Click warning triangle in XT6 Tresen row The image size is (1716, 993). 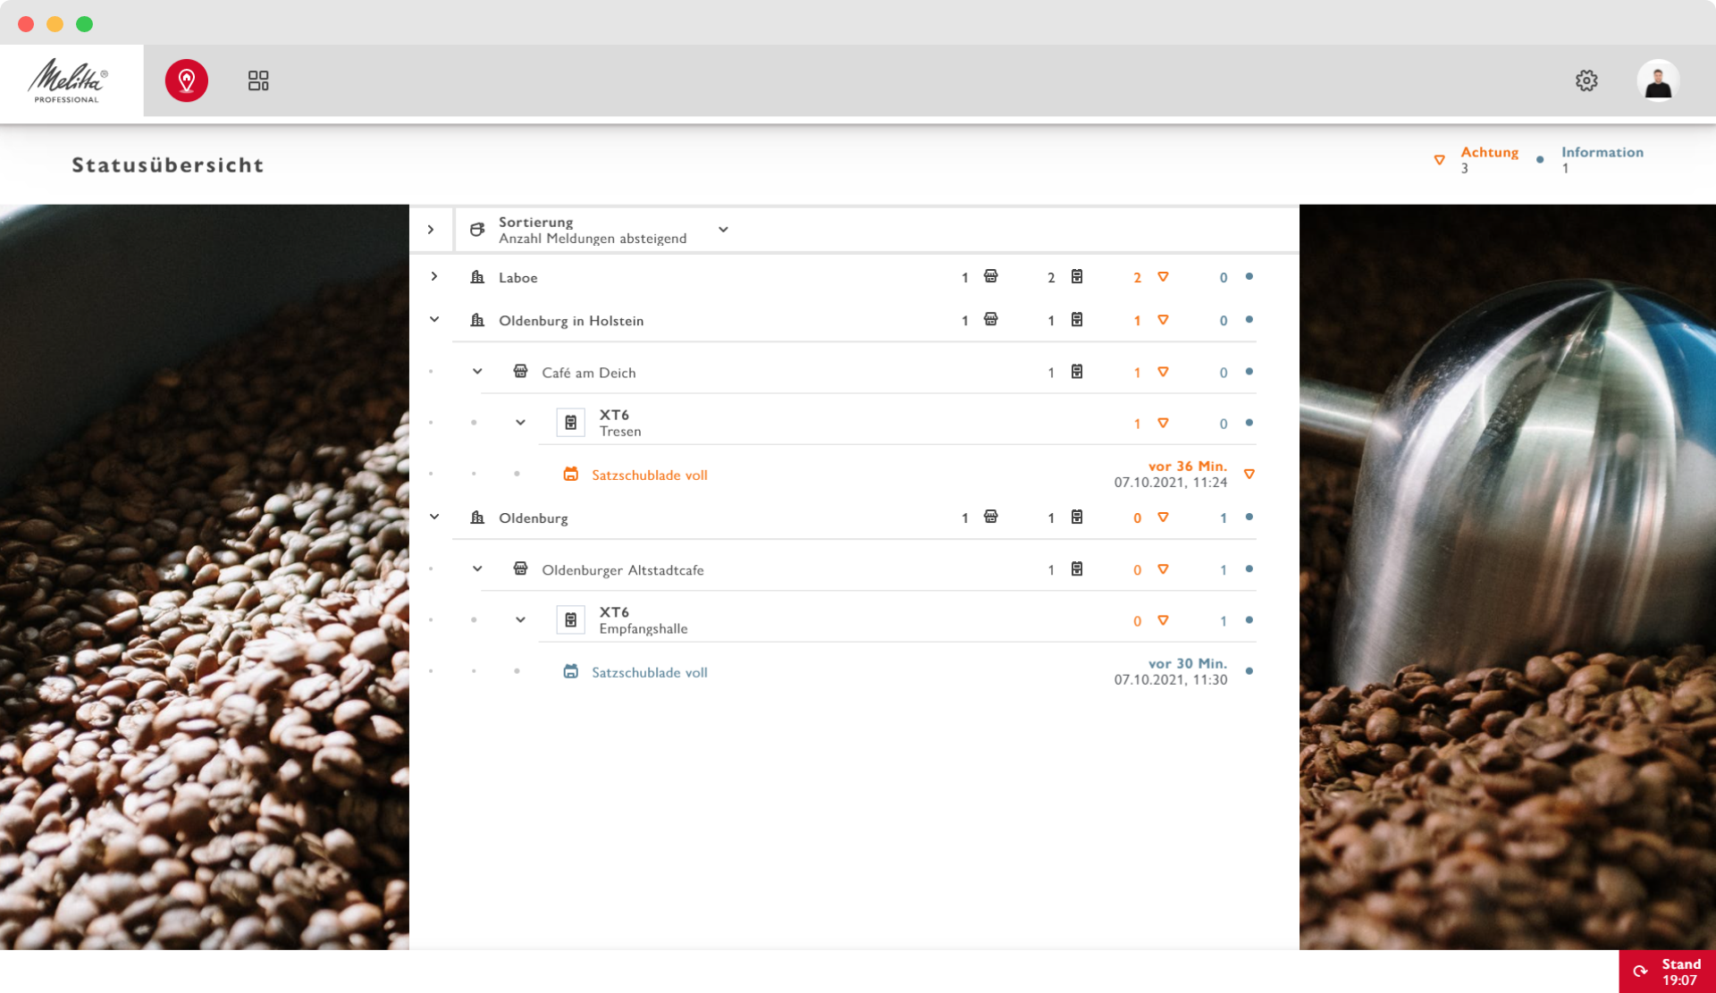(1163, 423)
